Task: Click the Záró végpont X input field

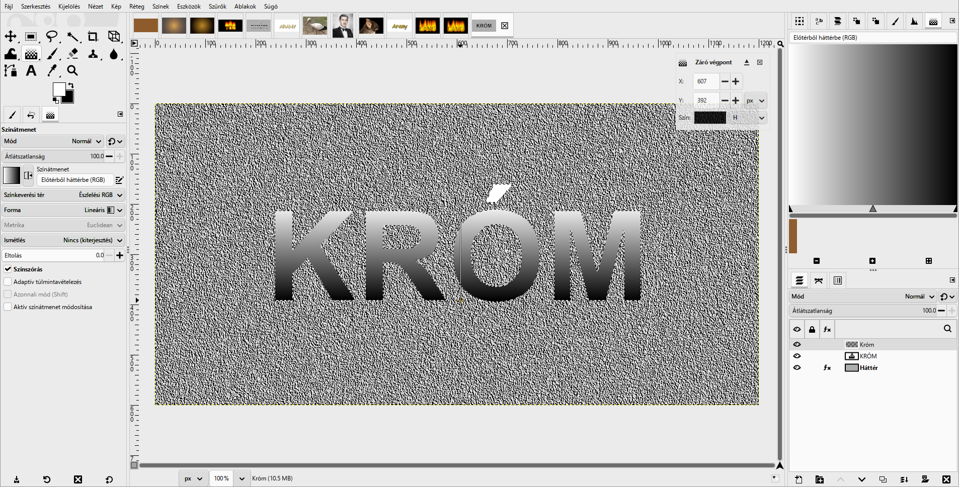Action: click(706, 81)
